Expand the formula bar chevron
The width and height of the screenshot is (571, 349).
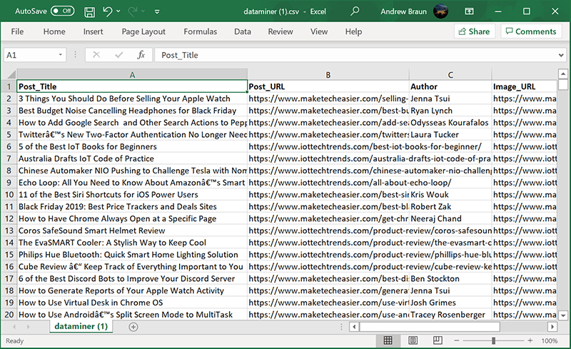point(561,56)
